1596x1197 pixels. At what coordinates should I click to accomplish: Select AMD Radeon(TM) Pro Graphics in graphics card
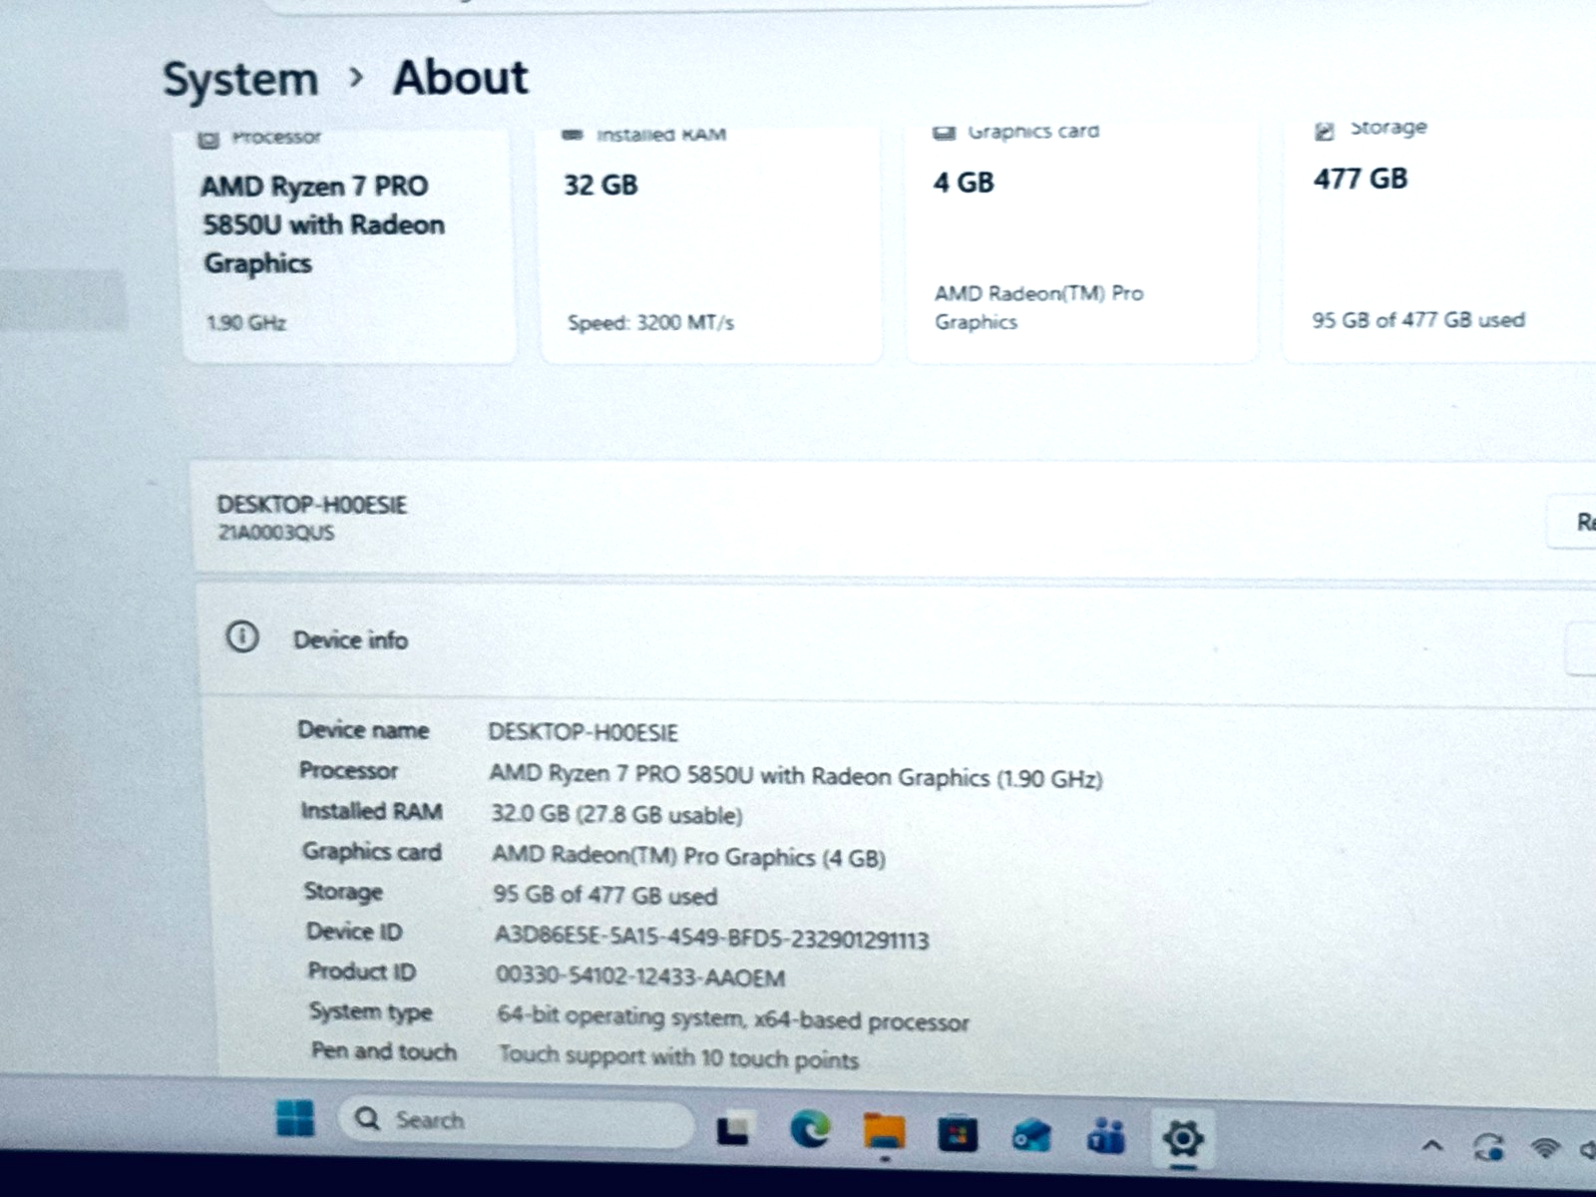tap(1038, 307)
